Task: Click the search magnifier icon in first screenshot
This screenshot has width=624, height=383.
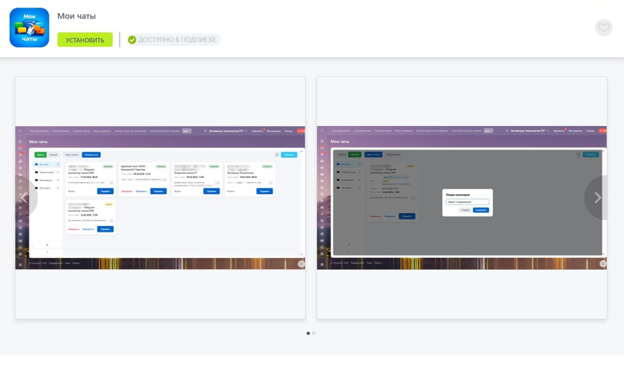Action: click(205, 131)
